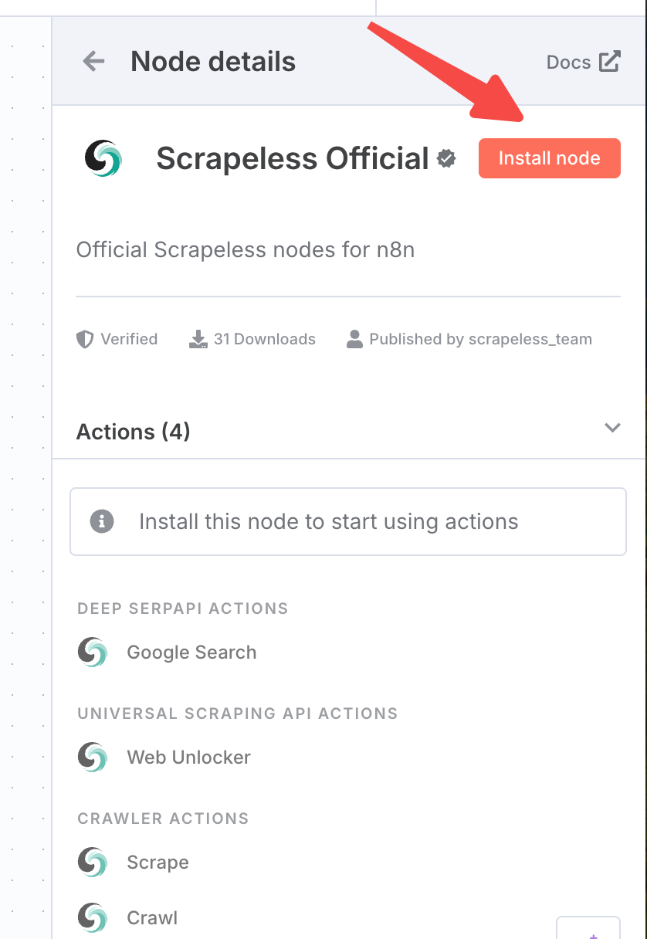647x939 pixels.
Task: Click the Install this node notice box
Action: (x=347, y=521)
